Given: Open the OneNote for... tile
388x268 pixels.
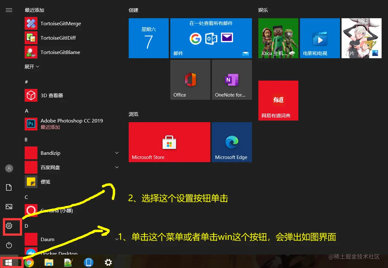Looking at the screenshot, I should point(232,80).
